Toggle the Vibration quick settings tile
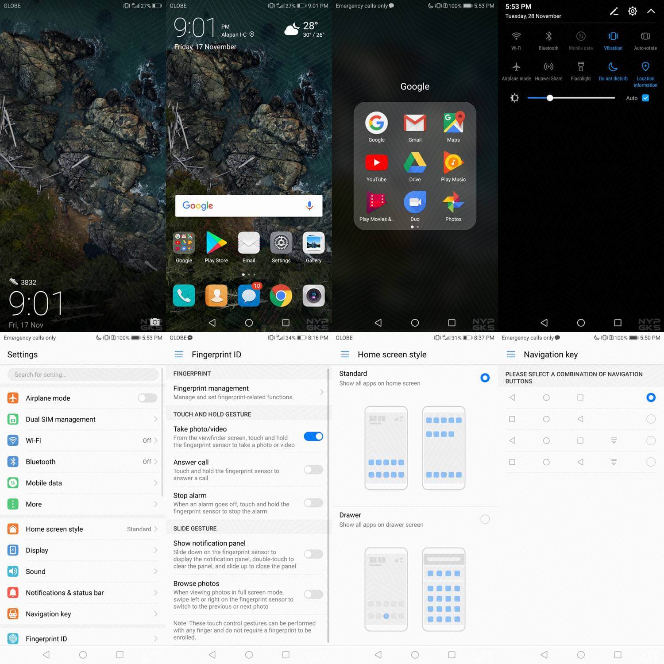 613,40
